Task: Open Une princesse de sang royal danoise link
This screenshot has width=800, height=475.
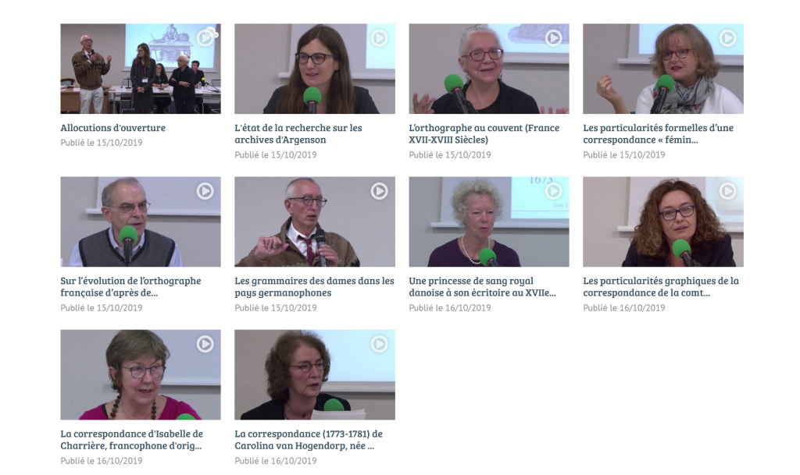Action: click(482, 286)
